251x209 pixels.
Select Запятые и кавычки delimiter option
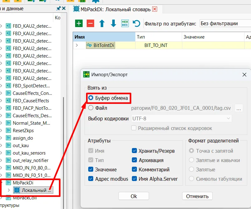(x=191, y=160)
